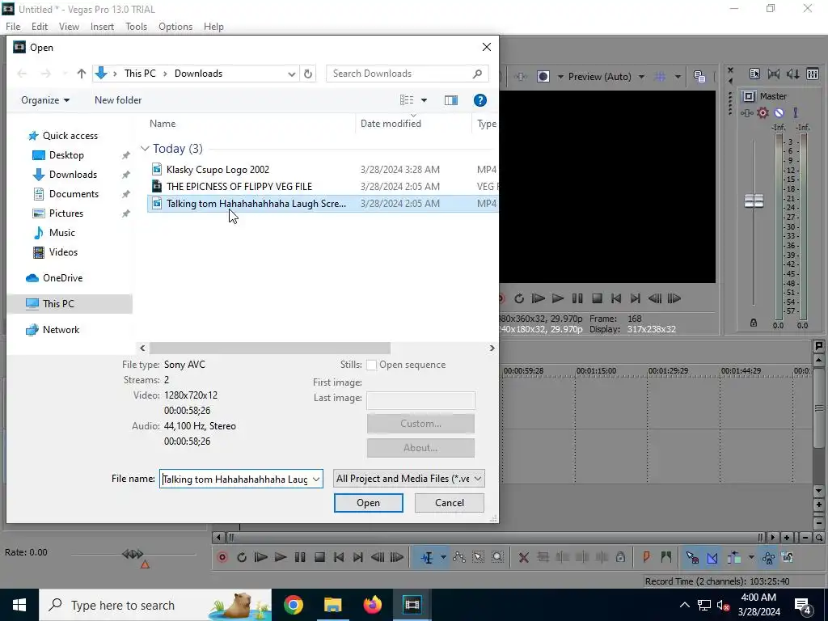Click the Master Mute icon
The image size is (828, 621).
[779, 112]
